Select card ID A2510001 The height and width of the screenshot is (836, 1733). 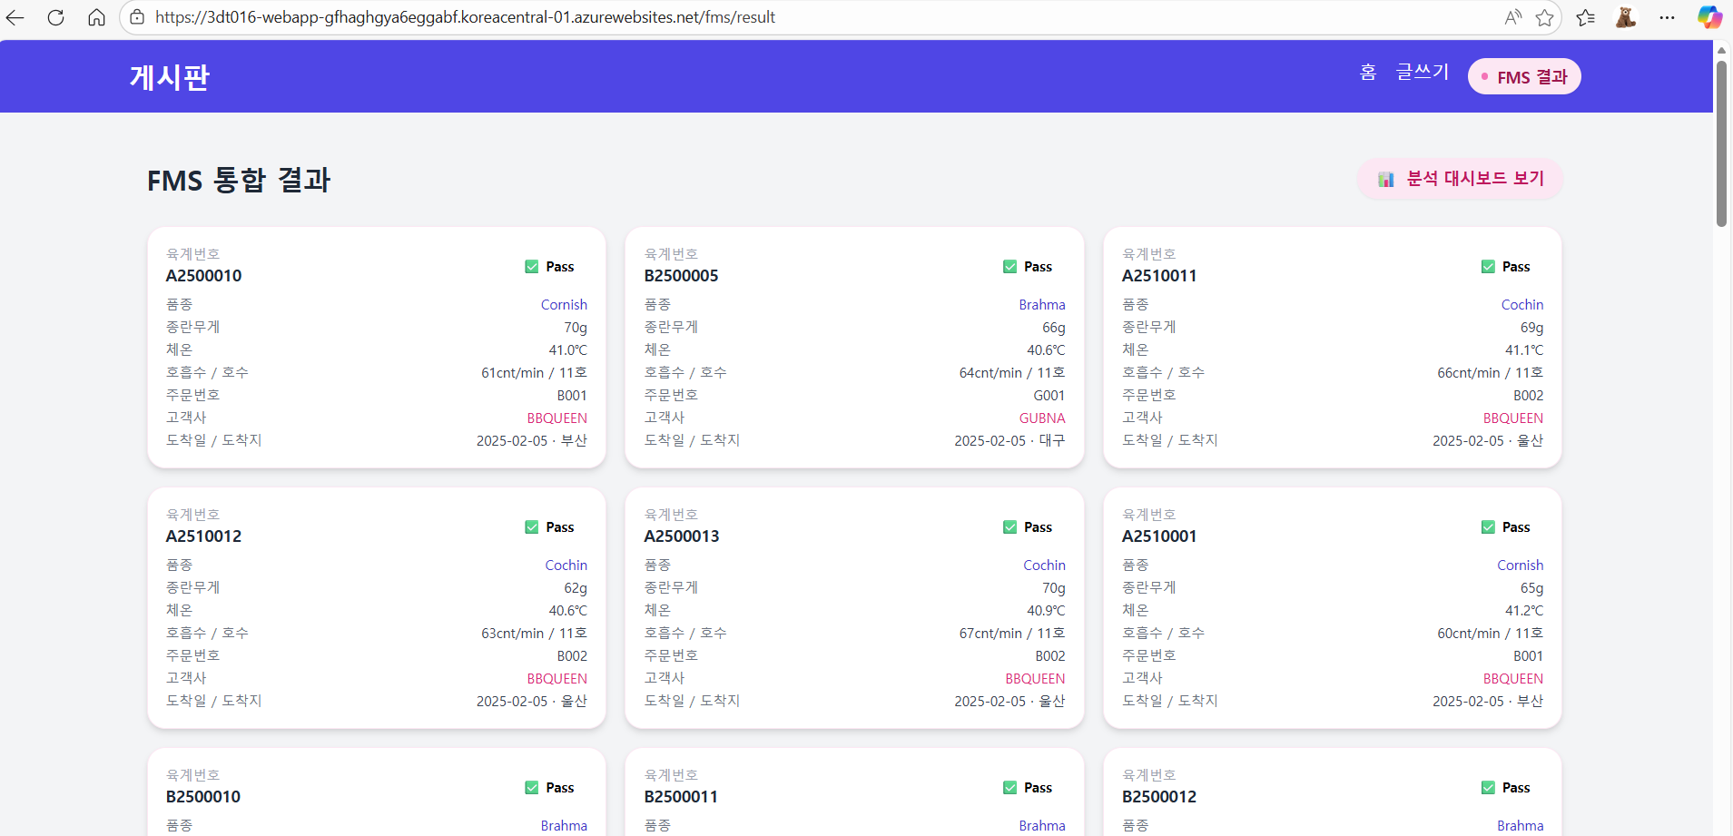point(1159,536)
